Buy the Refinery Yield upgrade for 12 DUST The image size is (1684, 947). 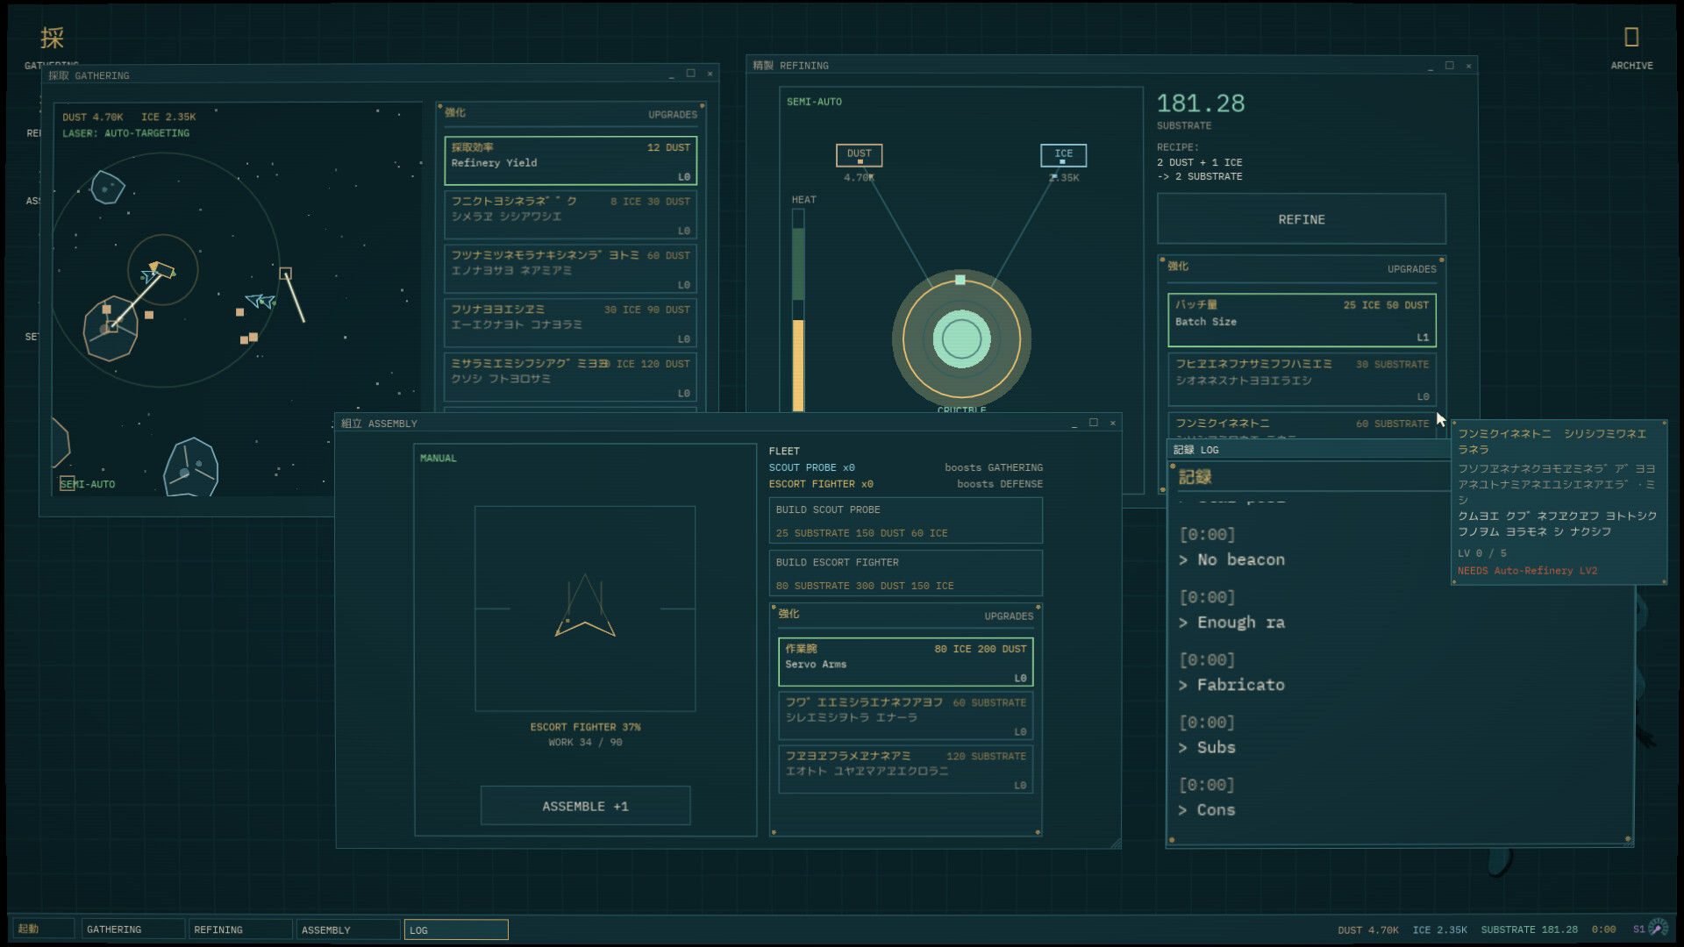pos(570,161)
